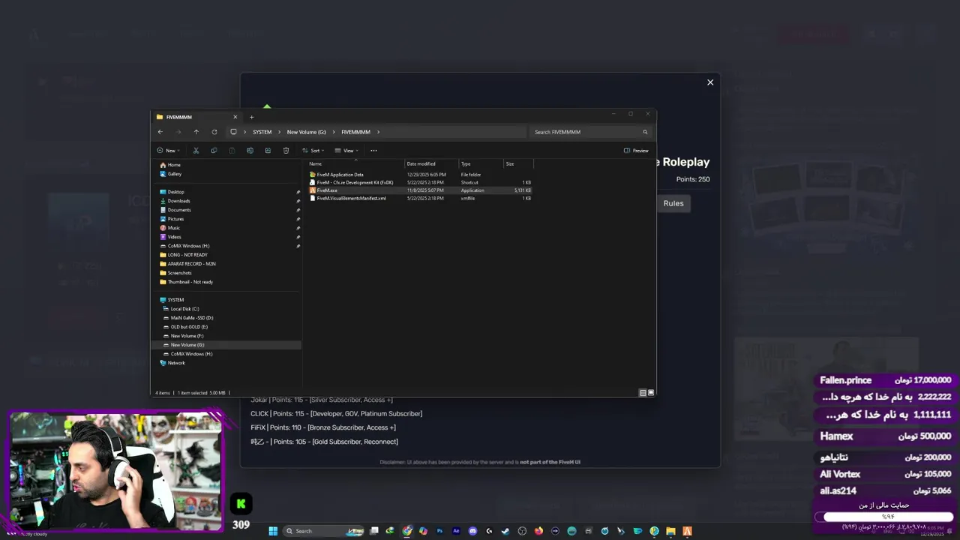
Task: Switch to large thumbnails view icon in status bar
Action: pos(651,392)
